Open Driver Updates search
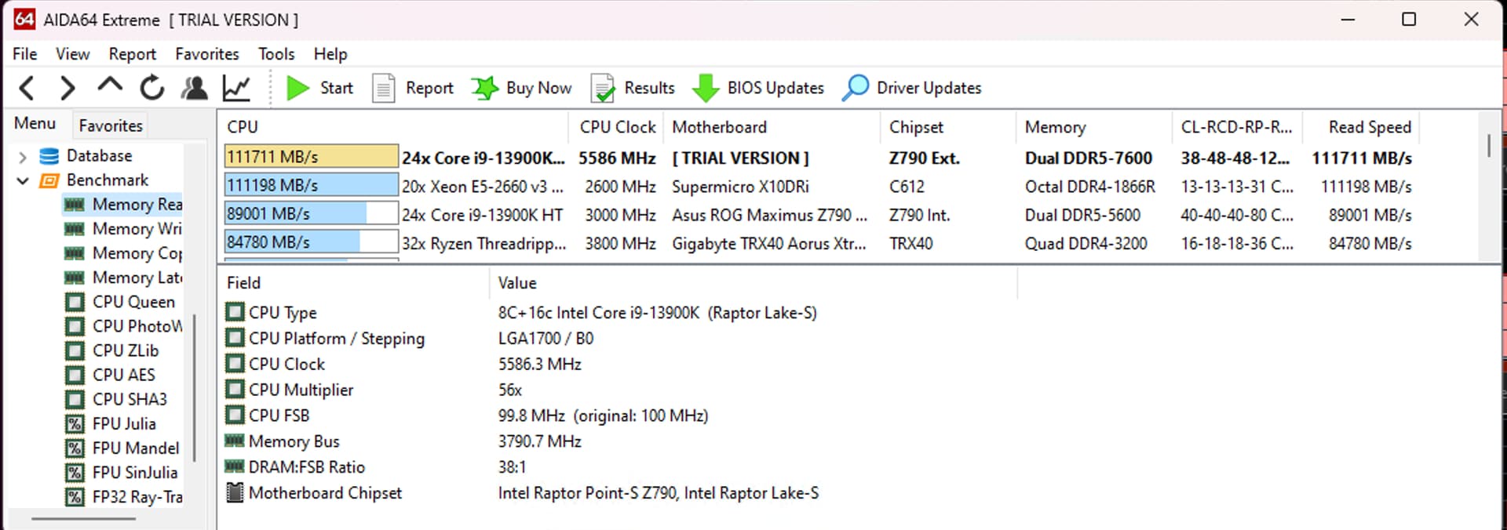 tap(911, 88)
